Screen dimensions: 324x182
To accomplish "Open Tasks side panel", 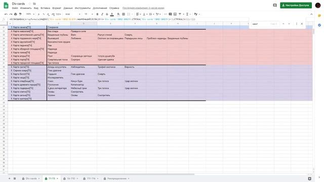I will pos(319,25).
